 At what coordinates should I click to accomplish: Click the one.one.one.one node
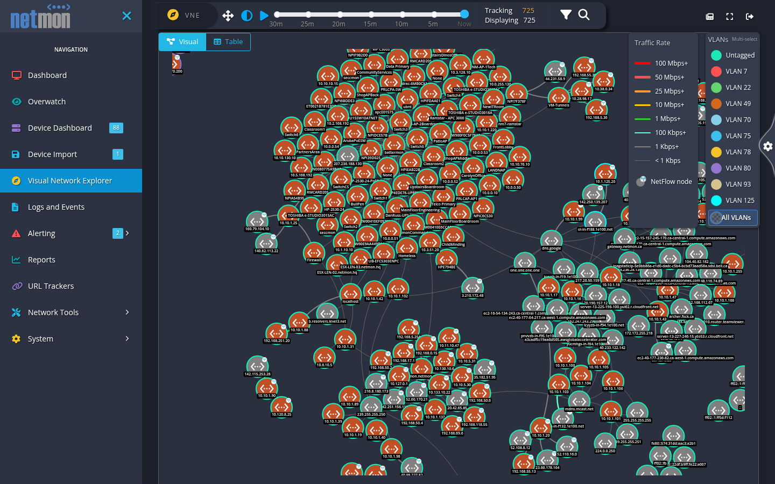coord(524,262)
